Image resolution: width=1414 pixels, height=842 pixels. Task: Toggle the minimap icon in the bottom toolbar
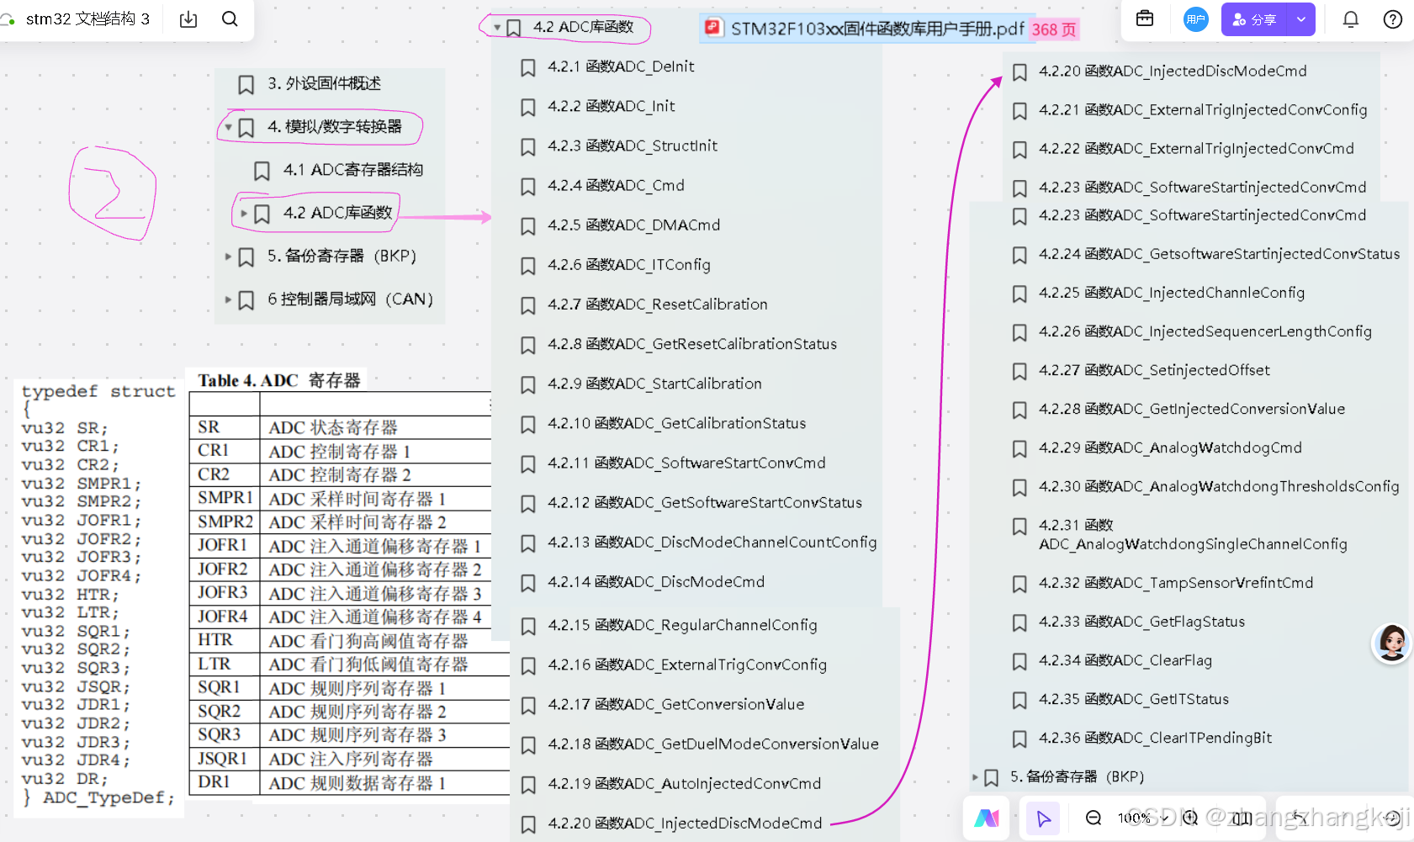tap(1242, 818)
